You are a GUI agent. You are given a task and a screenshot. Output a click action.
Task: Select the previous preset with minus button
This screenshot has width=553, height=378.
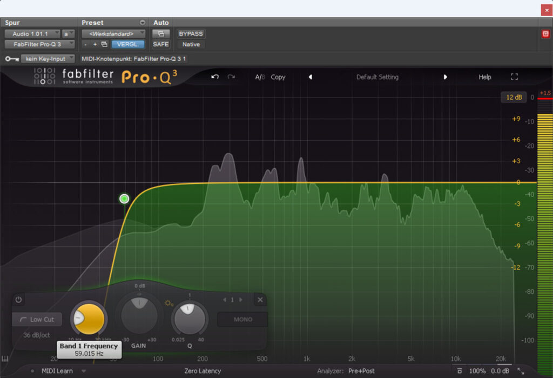pos(85,44)
